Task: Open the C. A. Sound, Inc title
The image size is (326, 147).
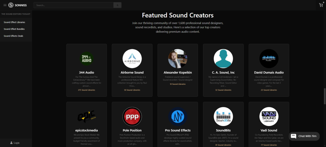Action: point(223,73)
